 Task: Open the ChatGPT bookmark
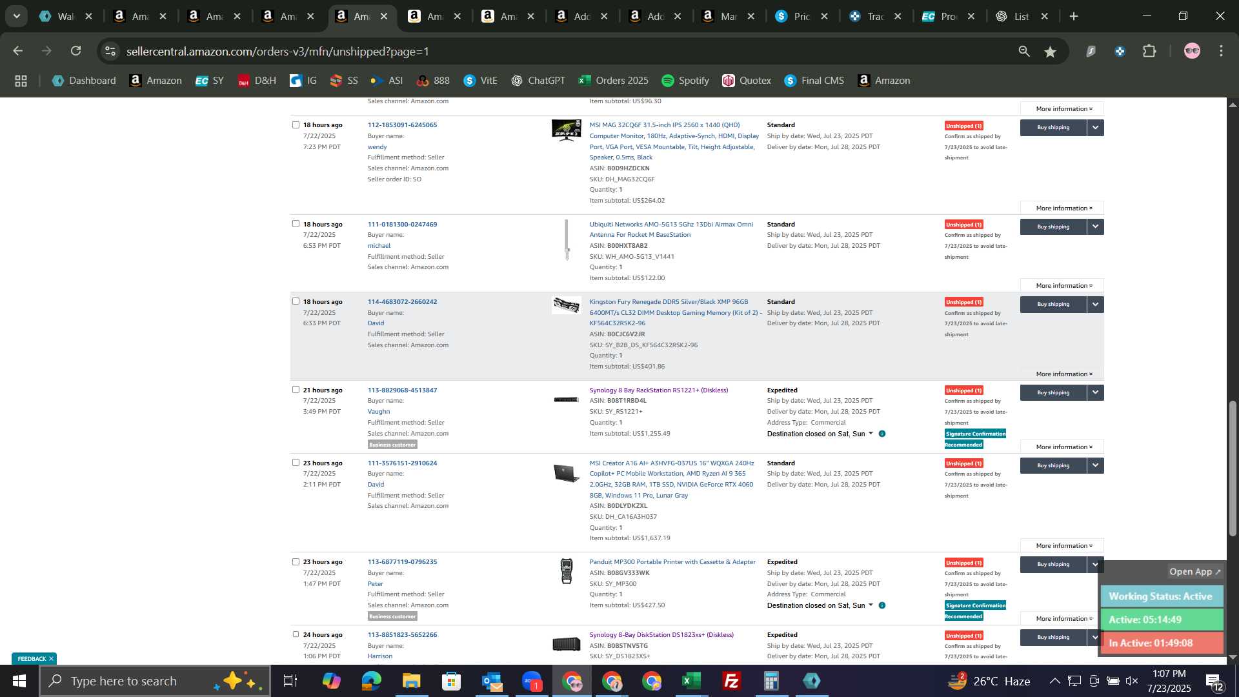coord(538,81)
